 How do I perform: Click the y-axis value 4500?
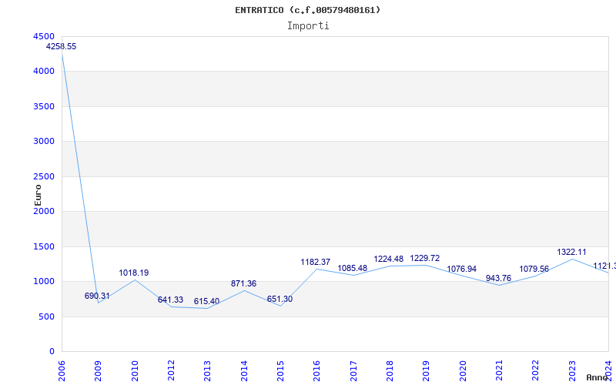coord(44,36)
